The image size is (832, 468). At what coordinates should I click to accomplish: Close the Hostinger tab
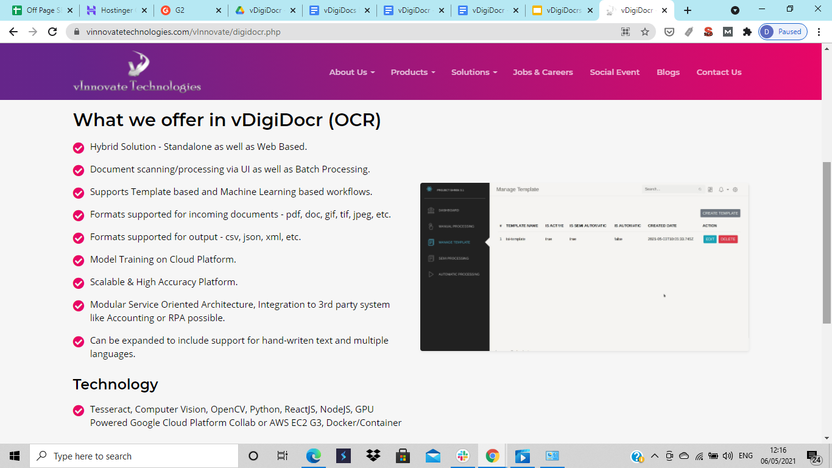pos(144,10)
